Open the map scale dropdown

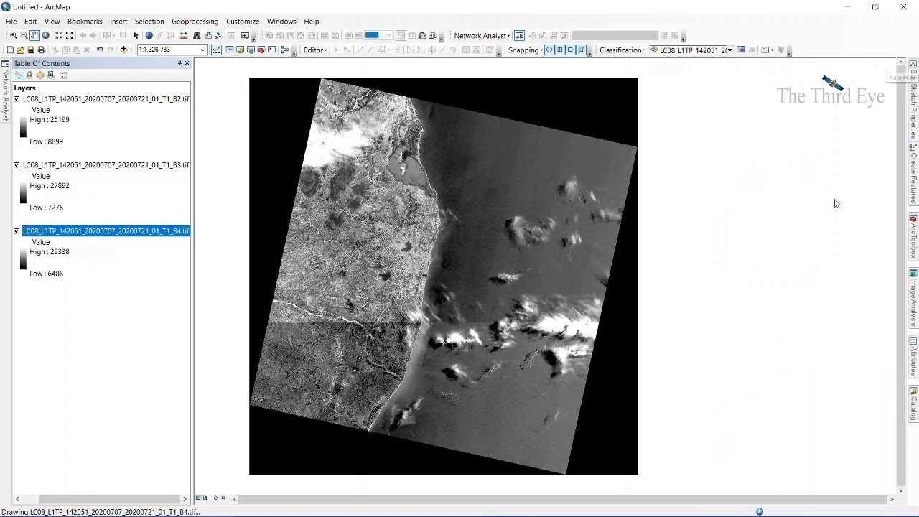(x=203, y=50)
